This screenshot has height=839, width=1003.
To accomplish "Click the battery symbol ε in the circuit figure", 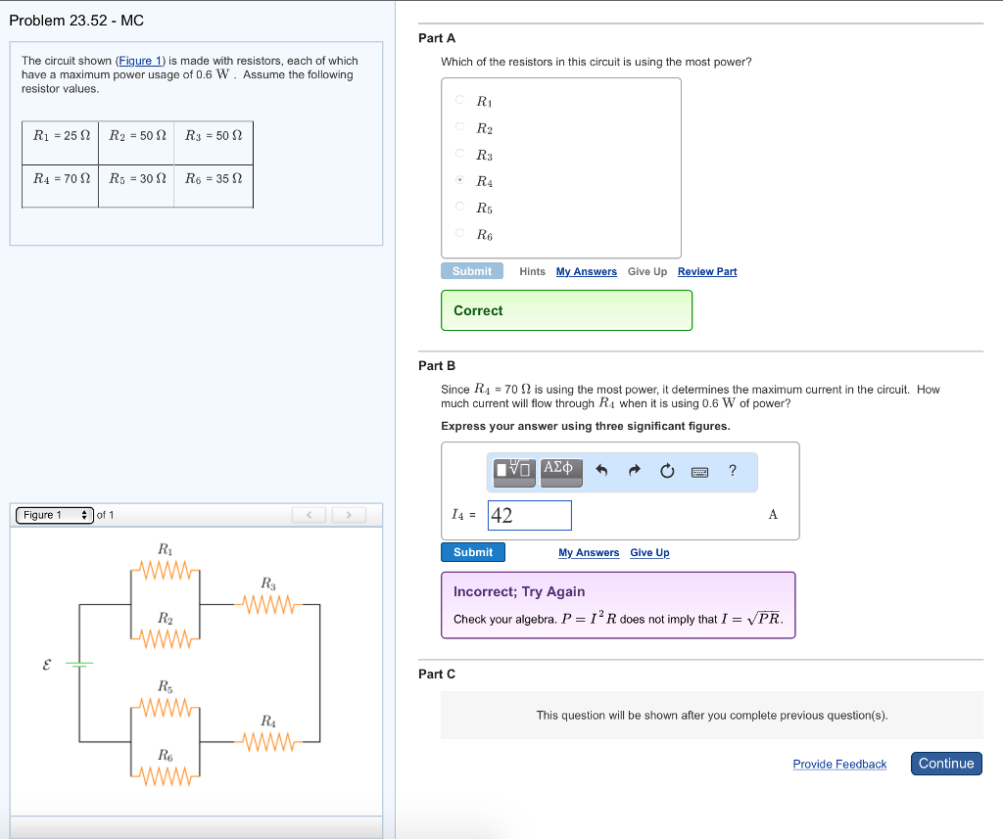I will (x=79, y=664).
